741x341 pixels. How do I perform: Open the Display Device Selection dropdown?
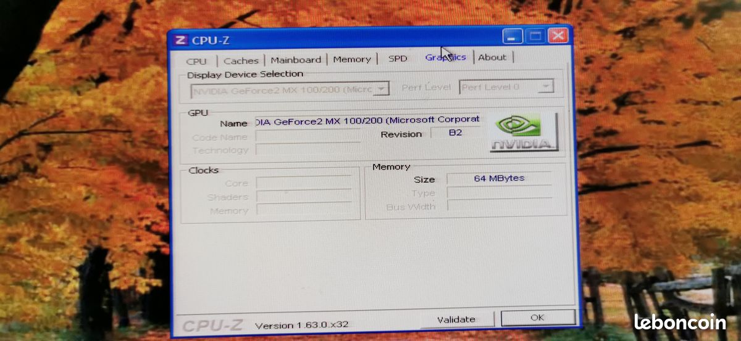pos(290,89)
